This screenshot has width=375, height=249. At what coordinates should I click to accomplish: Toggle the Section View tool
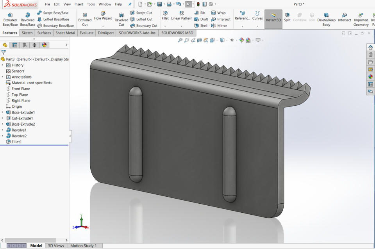[x=199, y=39]
